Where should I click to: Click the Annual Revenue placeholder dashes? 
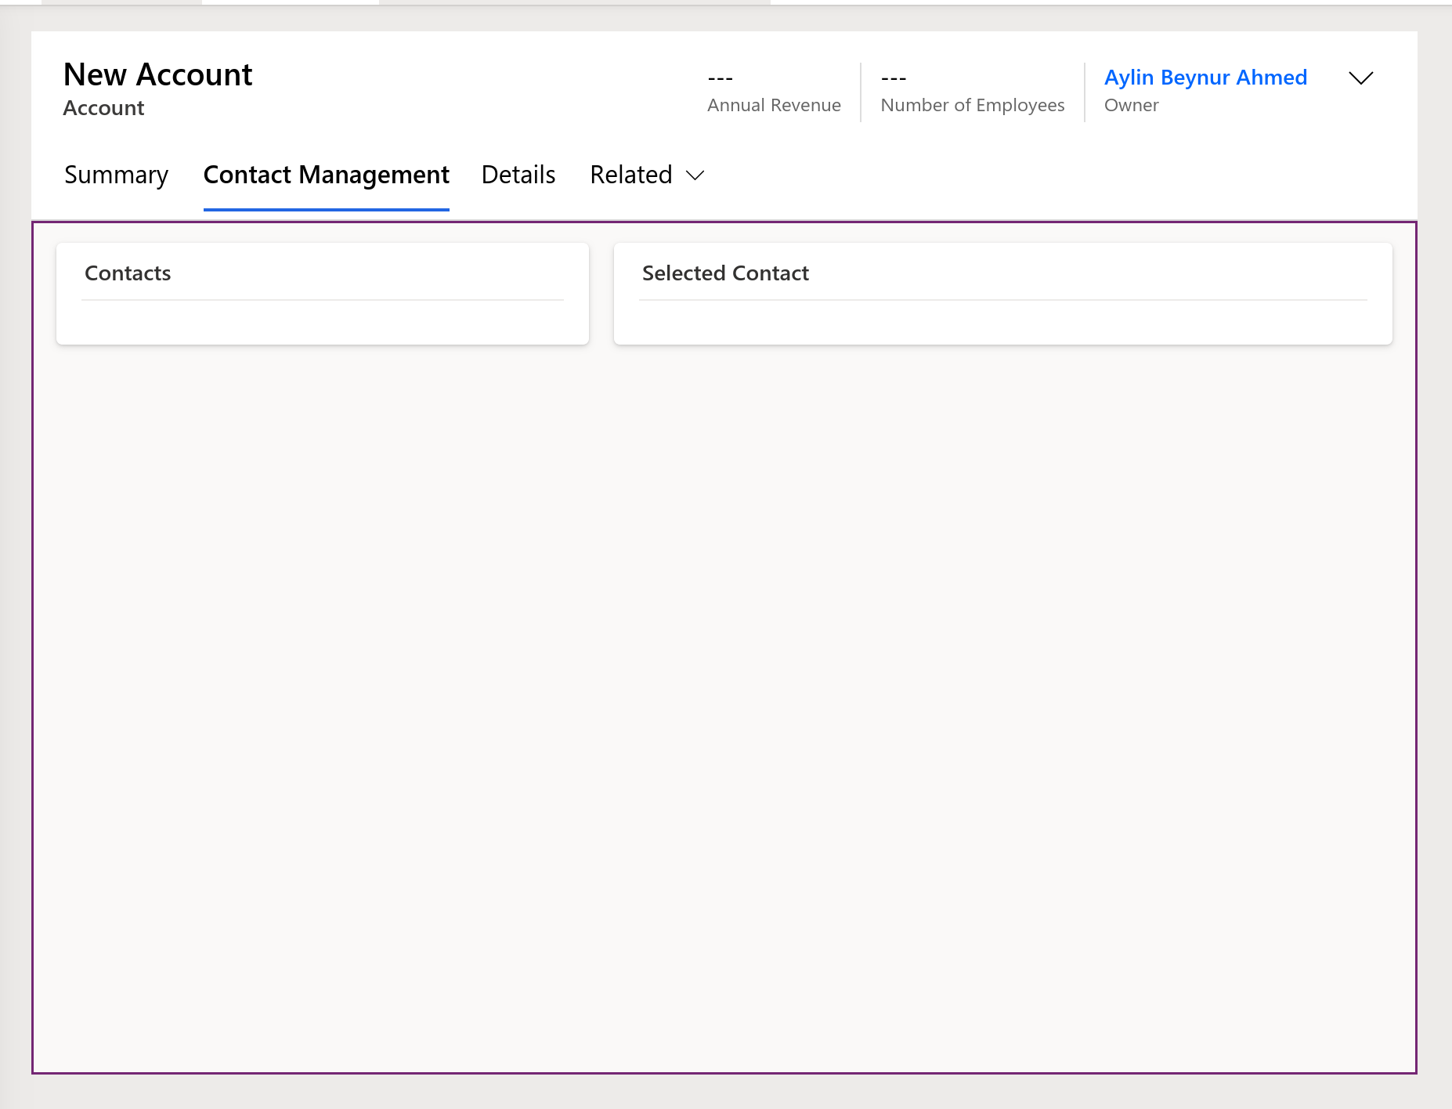(x=721, y=77)
